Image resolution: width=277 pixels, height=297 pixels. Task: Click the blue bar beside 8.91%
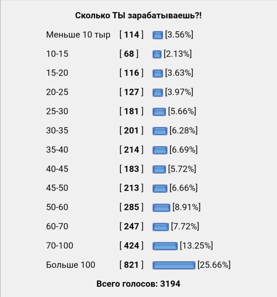point(161,208)
